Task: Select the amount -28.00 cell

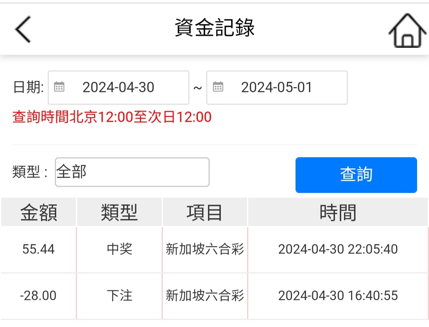Action: pos(39,296)
